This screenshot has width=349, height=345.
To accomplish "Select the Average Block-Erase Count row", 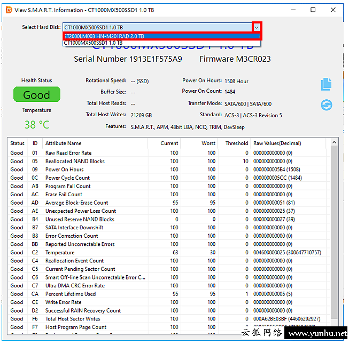I will [x=169, y=203].
